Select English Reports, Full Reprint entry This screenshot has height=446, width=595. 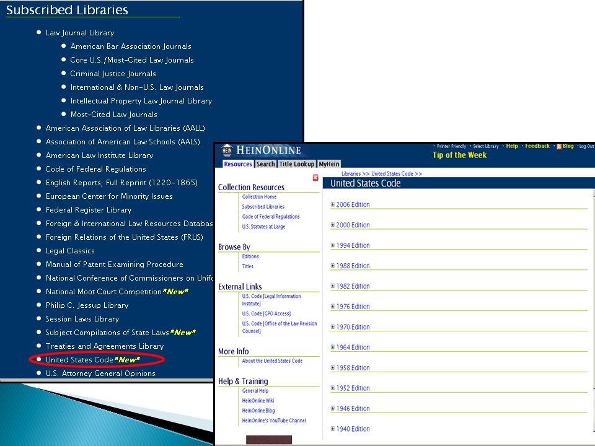[121, 183]
